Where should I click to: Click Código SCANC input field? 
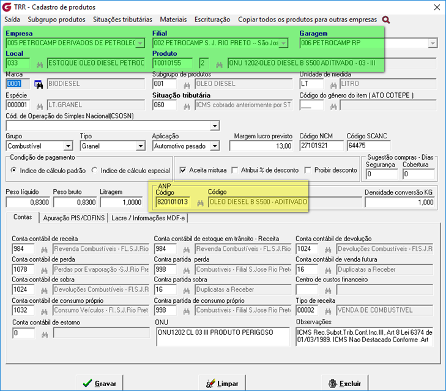[368, 146]
